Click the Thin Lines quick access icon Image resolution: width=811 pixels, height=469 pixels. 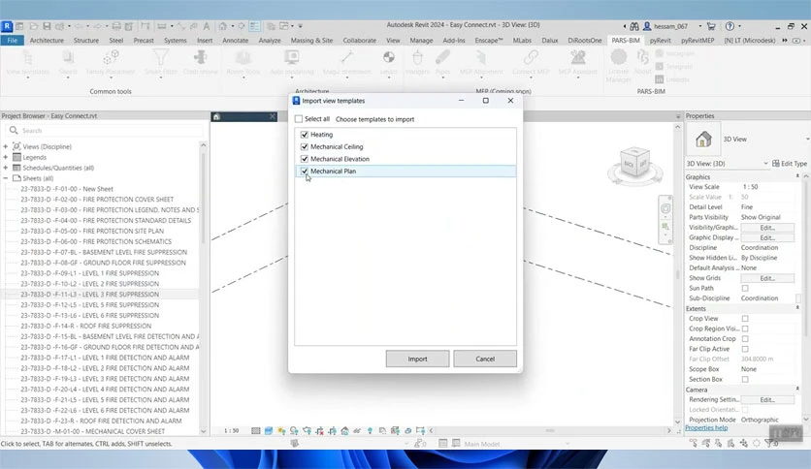[255, 26]
